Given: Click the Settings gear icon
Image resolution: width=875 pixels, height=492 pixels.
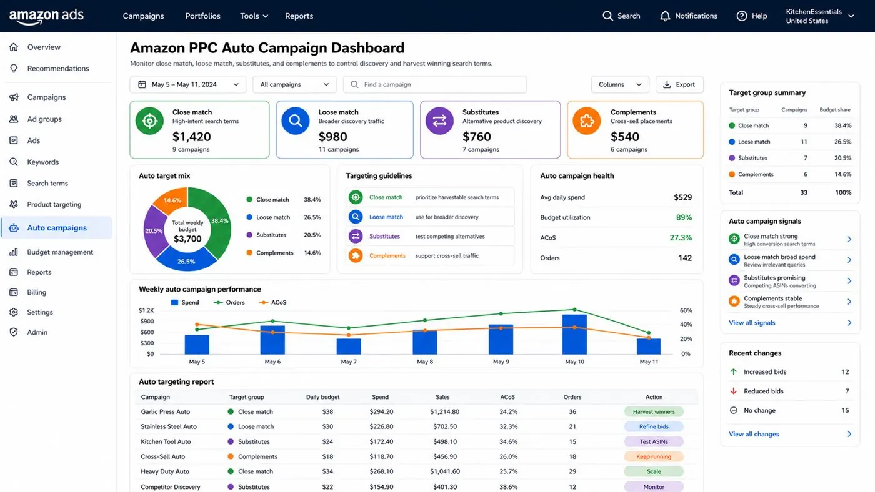Looking at the screenshot, I should 14,312.
